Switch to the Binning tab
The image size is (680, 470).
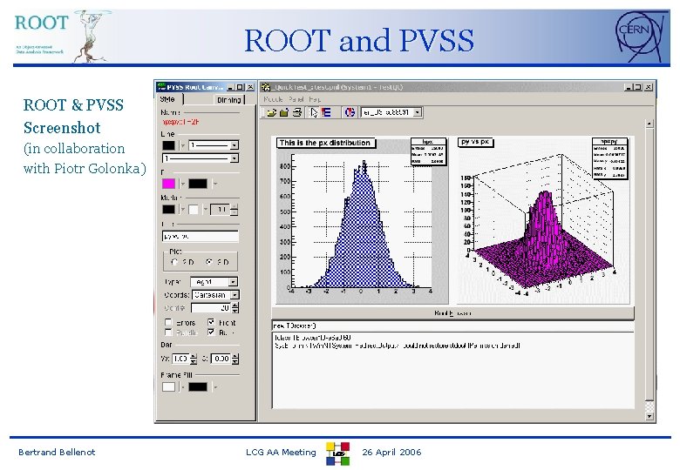pyautogui.click(x=229, y=100)
